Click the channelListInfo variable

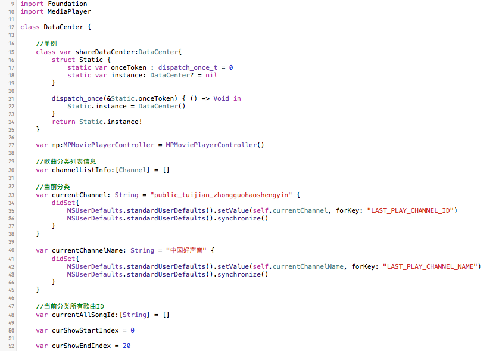(x=81, y=170)
